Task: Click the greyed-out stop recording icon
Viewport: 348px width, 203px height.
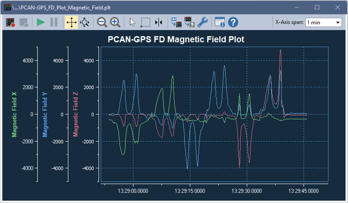Action: point(23,22)
